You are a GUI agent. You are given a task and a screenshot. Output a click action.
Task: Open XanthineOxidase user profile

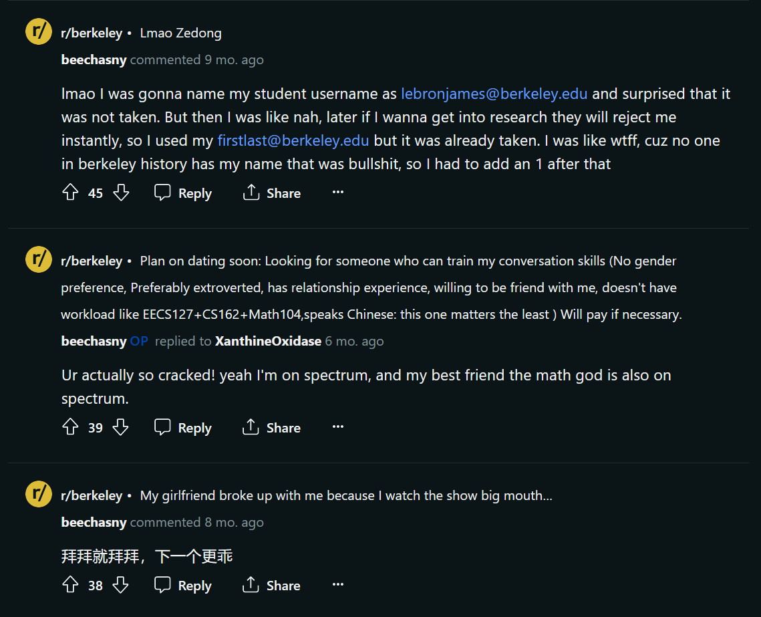(268, 342)
